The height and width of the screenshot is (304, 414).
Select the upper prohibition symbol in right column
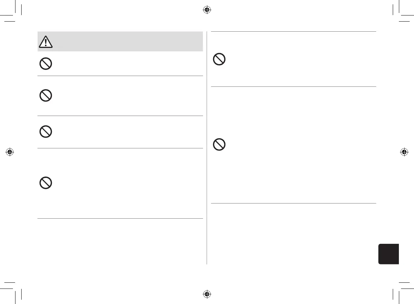coord(219,59)
